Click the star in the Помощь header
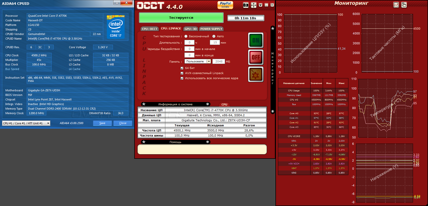This screenshot has width=428, height=206. click(144, 142)
